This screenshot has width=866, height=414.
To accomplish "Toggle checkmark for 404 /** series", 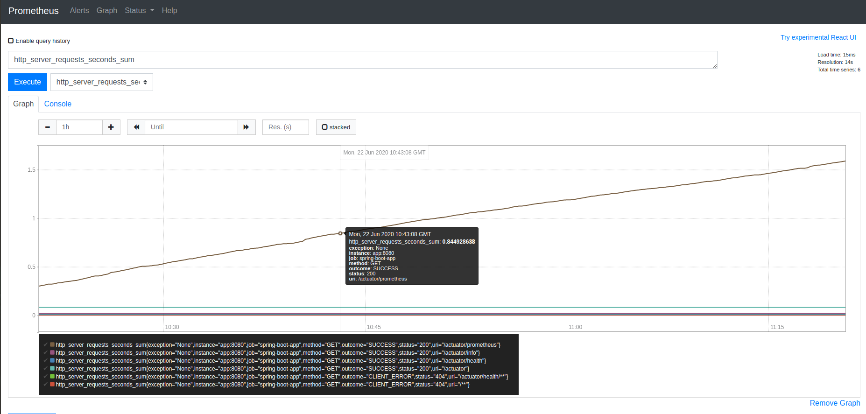I will tap(45, 385).
